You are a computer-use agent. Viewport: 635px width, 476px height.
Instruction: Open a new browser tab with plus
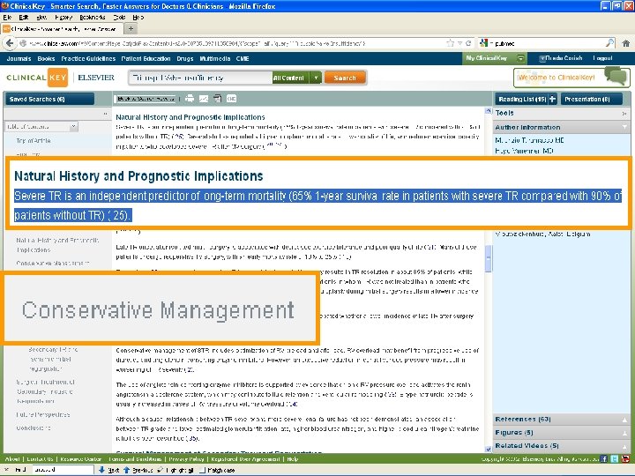point(131,29)
